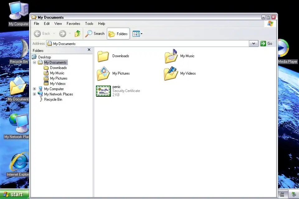Click the Windows flag logo in menu bar
The width and height of the screenshot is (299, 199).
pyautogui.click(x=270, y=24)
